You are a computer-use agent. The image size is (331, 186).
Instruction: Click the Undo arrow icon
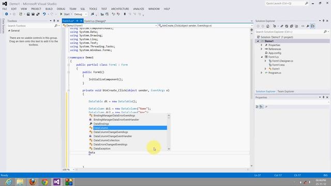(x=44, y=14)
